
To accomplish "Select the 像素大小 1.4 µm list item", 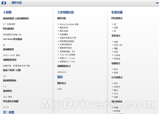I will (x=67, y=58).
